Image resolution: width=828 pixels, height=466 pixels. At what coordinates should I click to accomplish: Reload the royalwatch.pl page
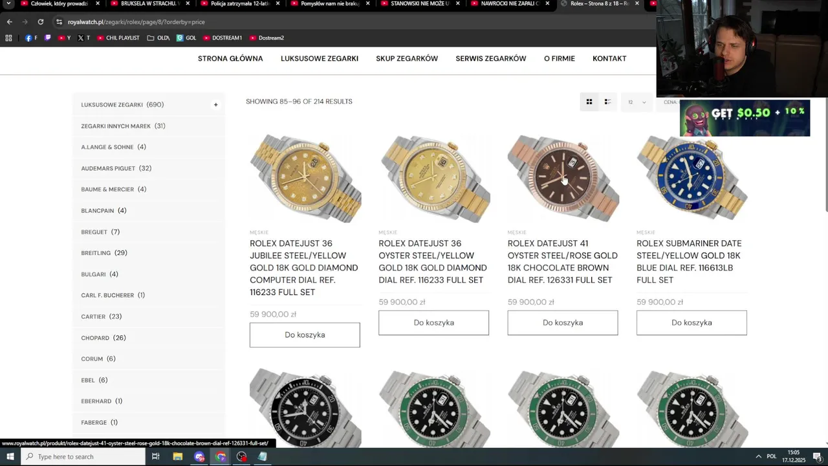tap(40, 21)
